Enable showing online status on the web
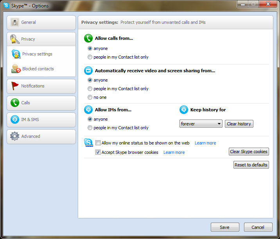Viewport: 280px width, 239px height. [x=98, y=143]
